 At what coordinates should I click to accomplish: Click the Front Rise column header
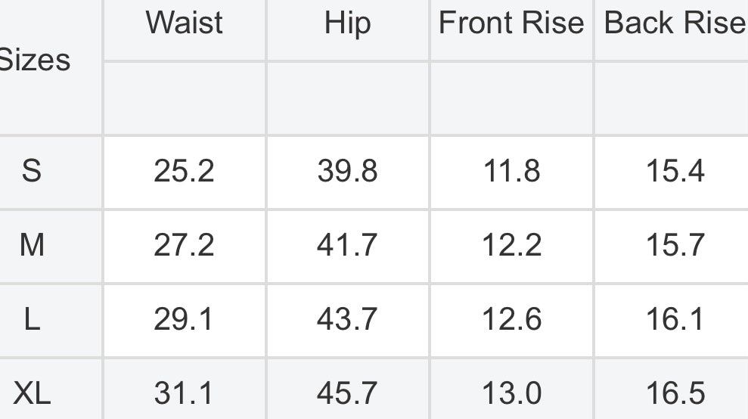pyautogui.click(x=511, y=23)
